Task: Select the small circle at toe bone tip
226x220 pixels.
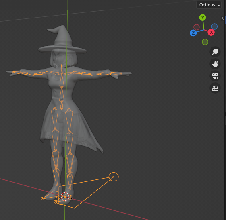Action: (x=42, y=199)
